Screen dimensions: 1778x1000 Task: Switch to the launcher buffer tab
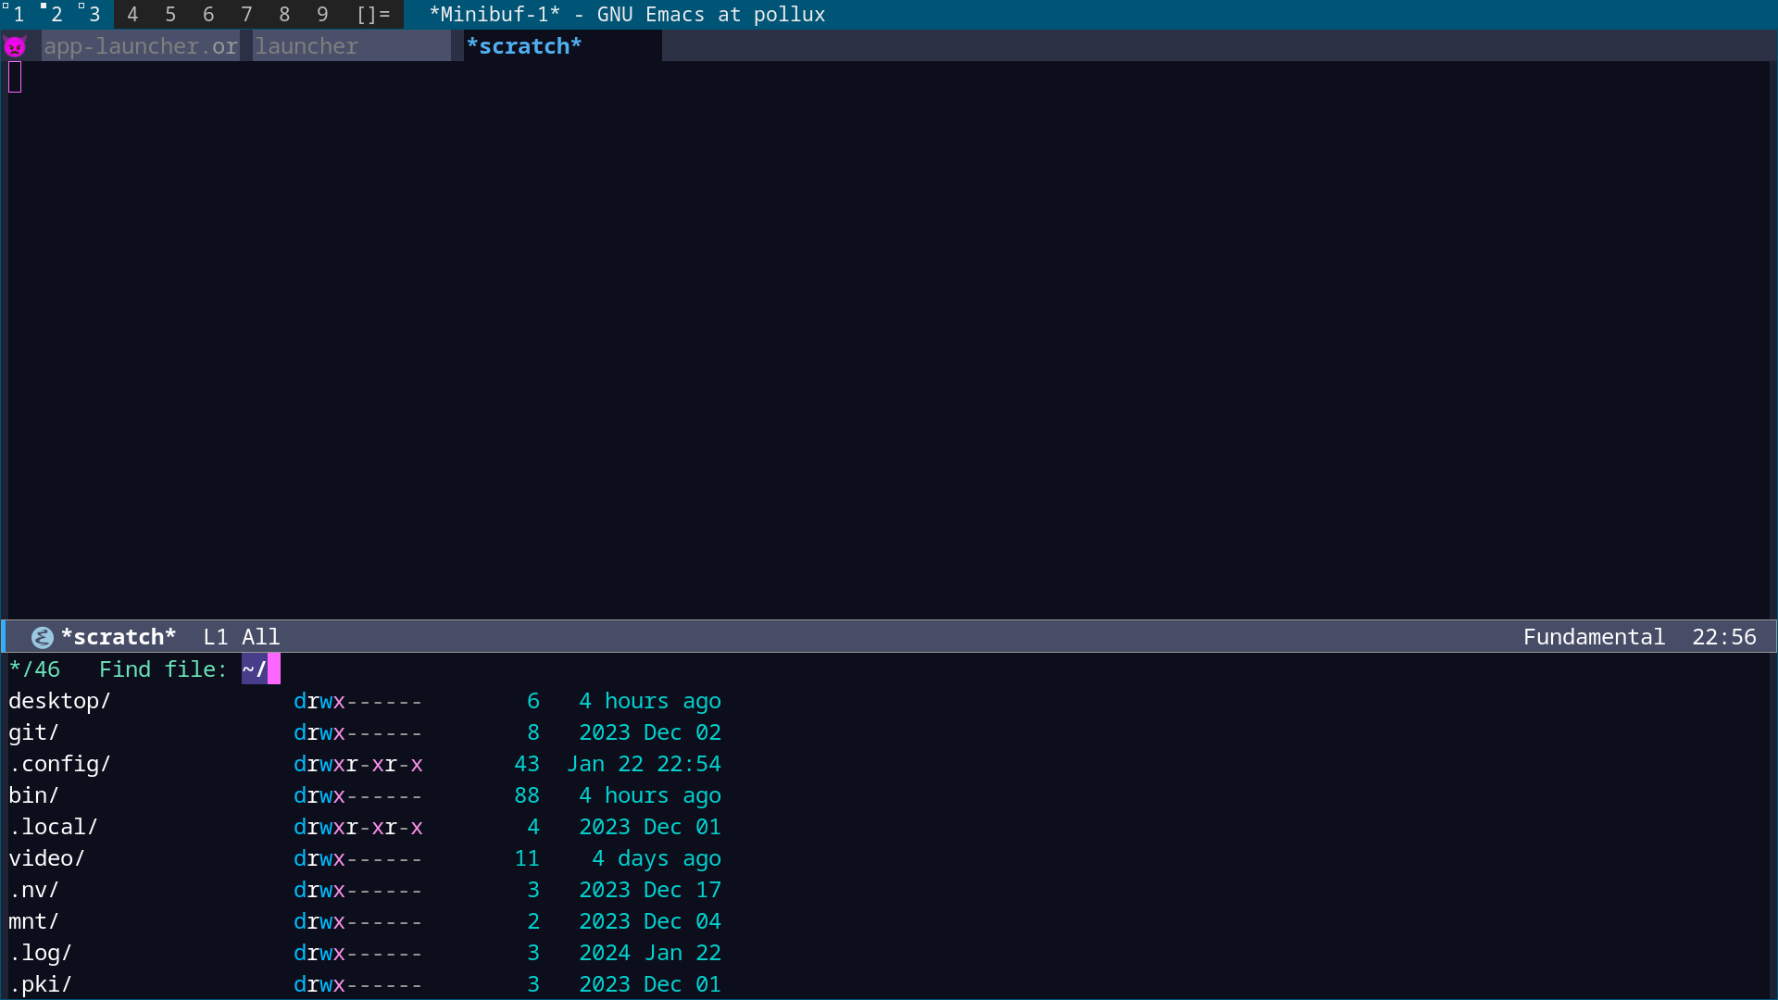click(307, 45)
